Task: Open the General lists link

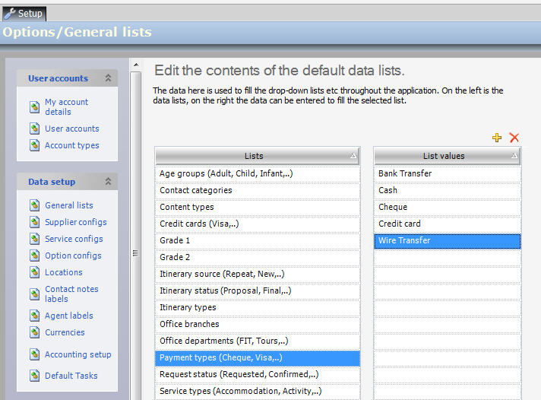Action: coord(69,205)
